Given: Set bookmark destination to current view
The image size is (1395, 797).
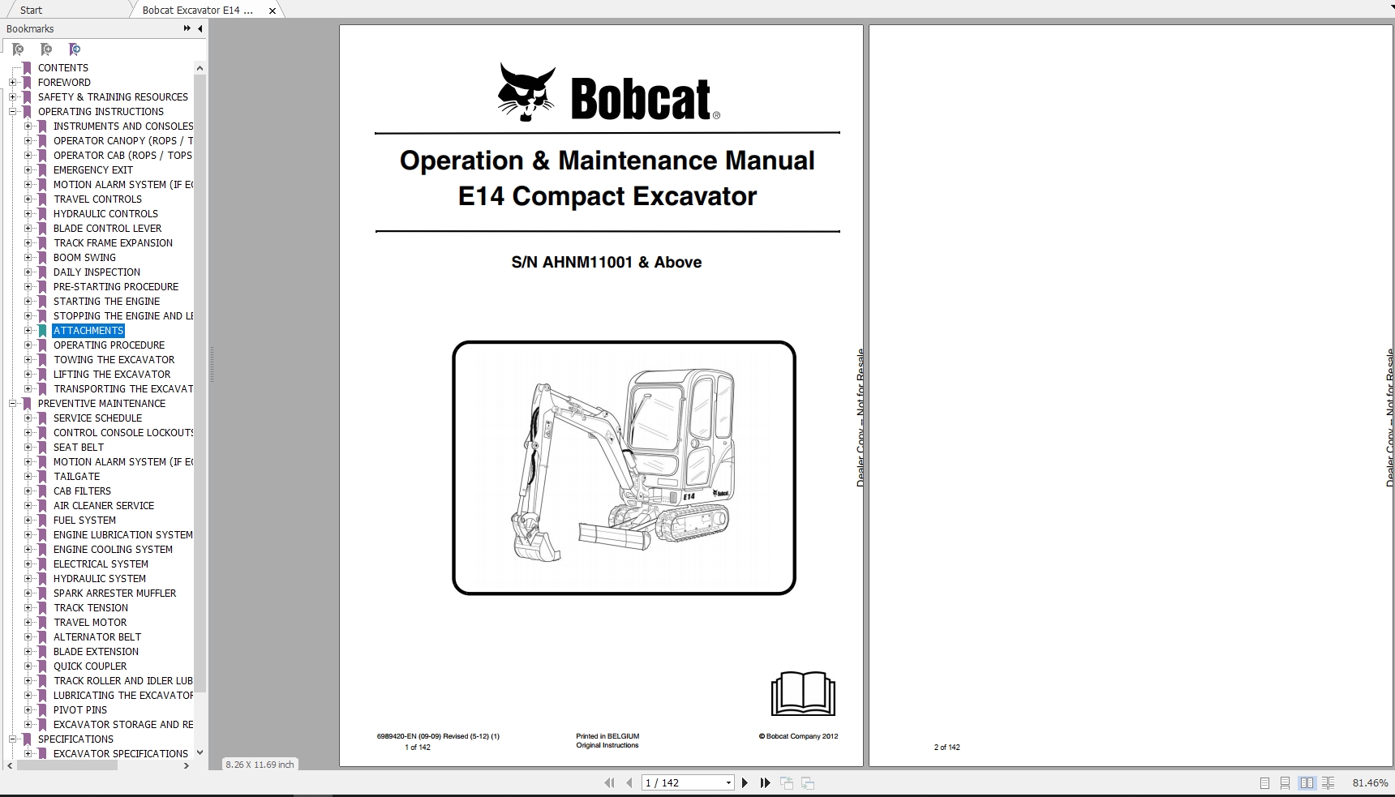Looking at the screenshot, I should [75, 49].
